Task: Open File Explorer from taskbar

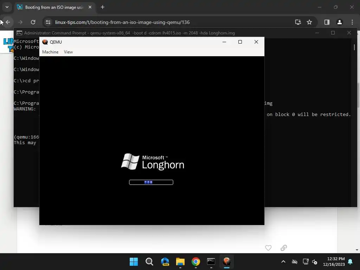Action: coord(180,262)
